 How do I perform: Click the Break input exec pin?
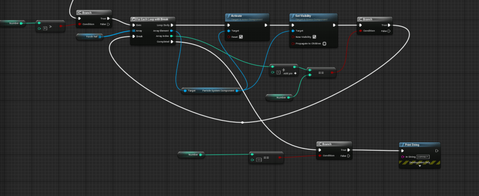(133, 36)
